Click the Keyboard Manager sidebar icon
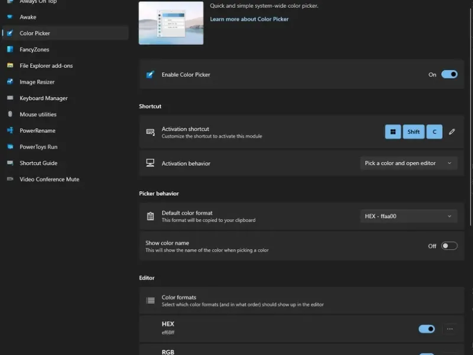473x355 pixels. 10,98
